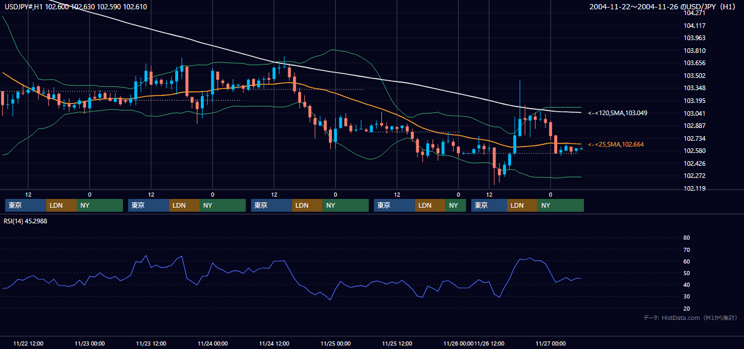The width and height of the screenshot is (744, 349).
Task: Click price axis value 102.734
Action: 695,138
